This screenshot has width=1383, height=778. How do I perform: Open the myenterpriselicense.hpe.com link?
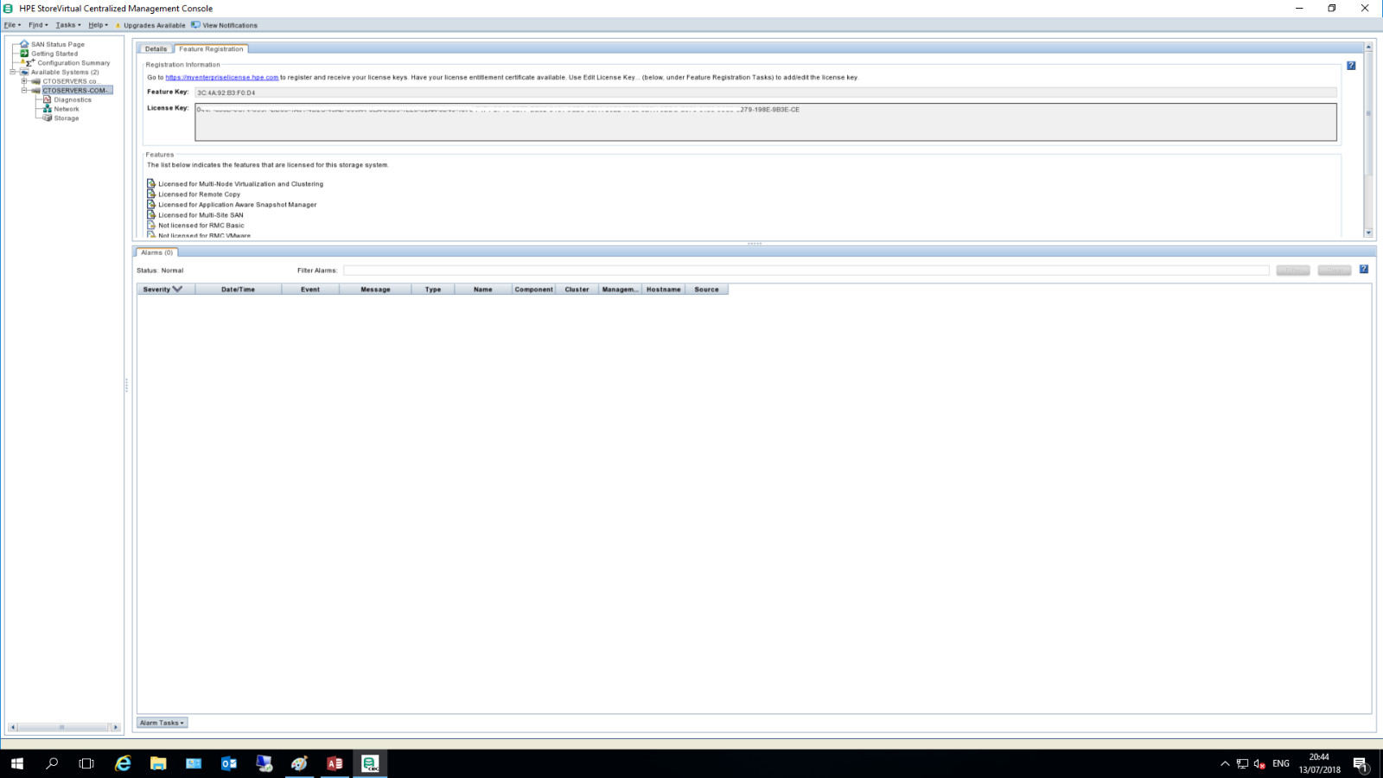[222, 78]
